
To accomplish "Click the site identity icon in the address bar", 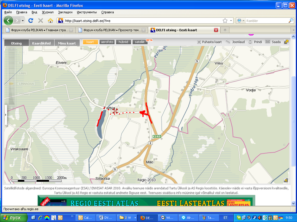I will [x=61, y=21].
